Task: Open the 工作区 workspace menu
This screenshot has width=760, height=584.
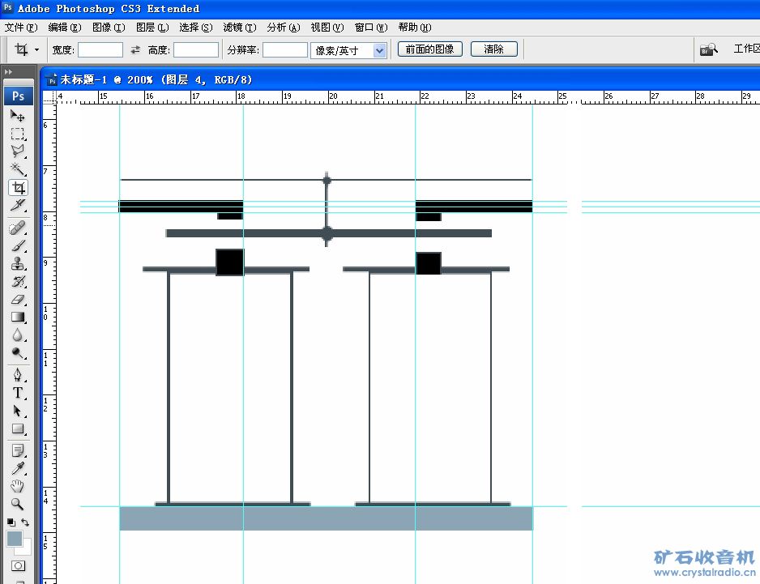Action: [746, 49]
